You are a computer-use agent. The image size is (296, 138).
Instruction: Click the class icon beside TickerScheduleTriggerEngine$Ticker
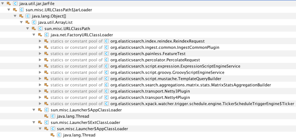coord(107,104)
